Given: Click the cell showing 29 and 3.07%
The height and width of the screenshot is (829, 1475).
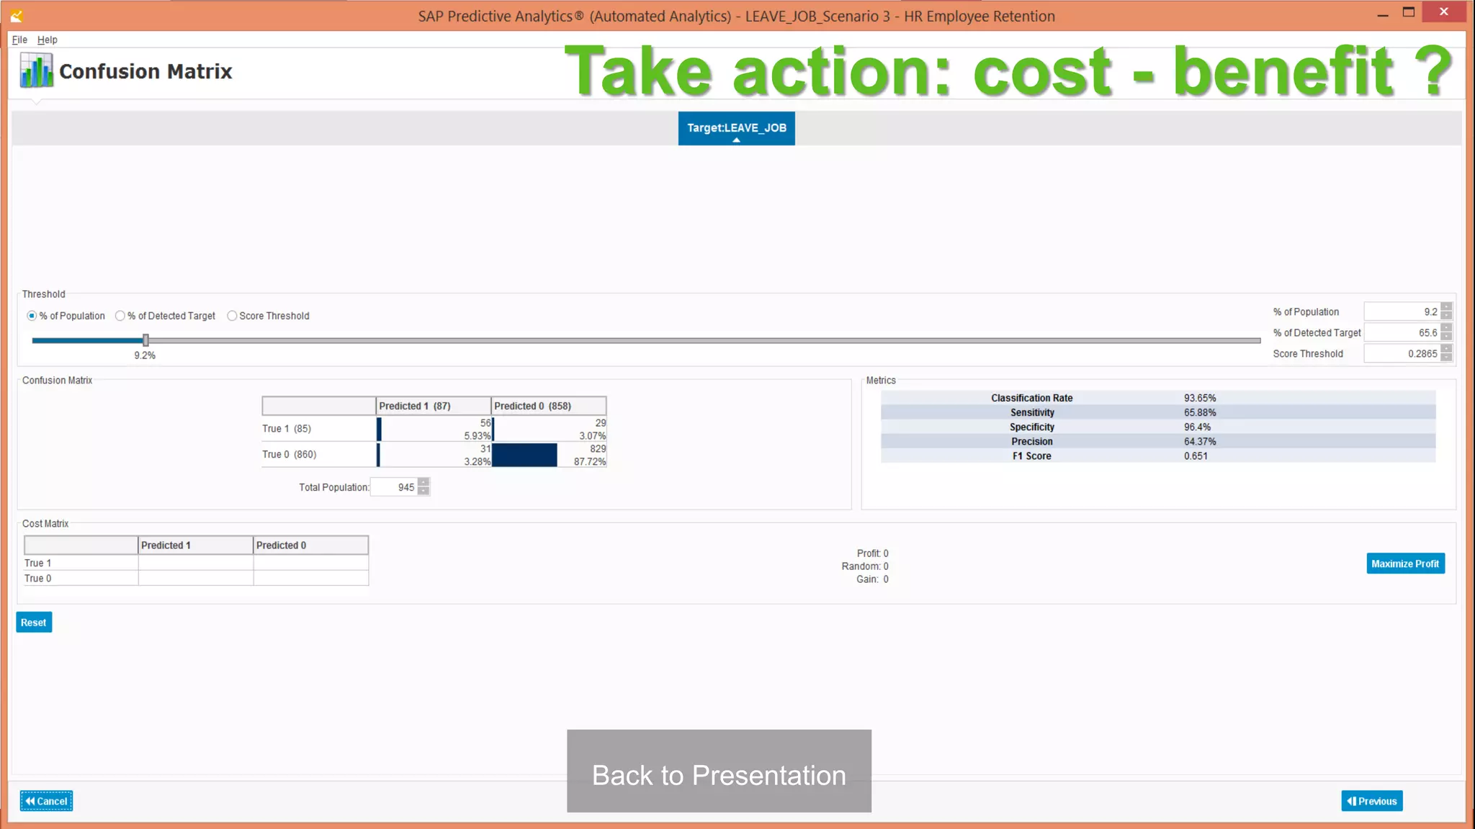Looking at the screenshot, I should click(549, 429).
